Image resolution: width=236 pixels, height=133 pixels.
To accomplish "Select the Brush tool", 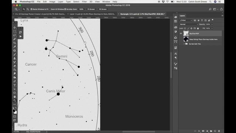I will tap(15, 54).
